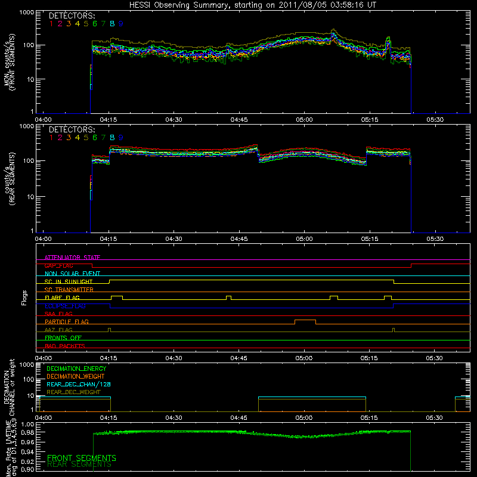Viewport: 477px width, 477px height.
Task: Select the REAR_DEC_CHAN/128 legend entry
Action: point(79,384)
